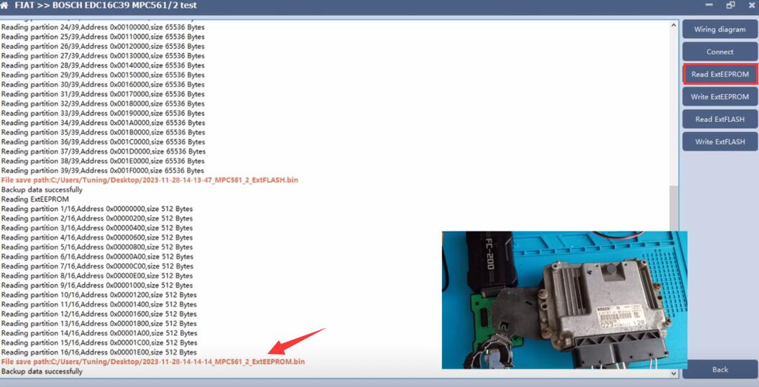The height and width of the screenshot is (387, 759).
Task: Click Write ExtFLASH button
Action: click(x=719, y=141)
